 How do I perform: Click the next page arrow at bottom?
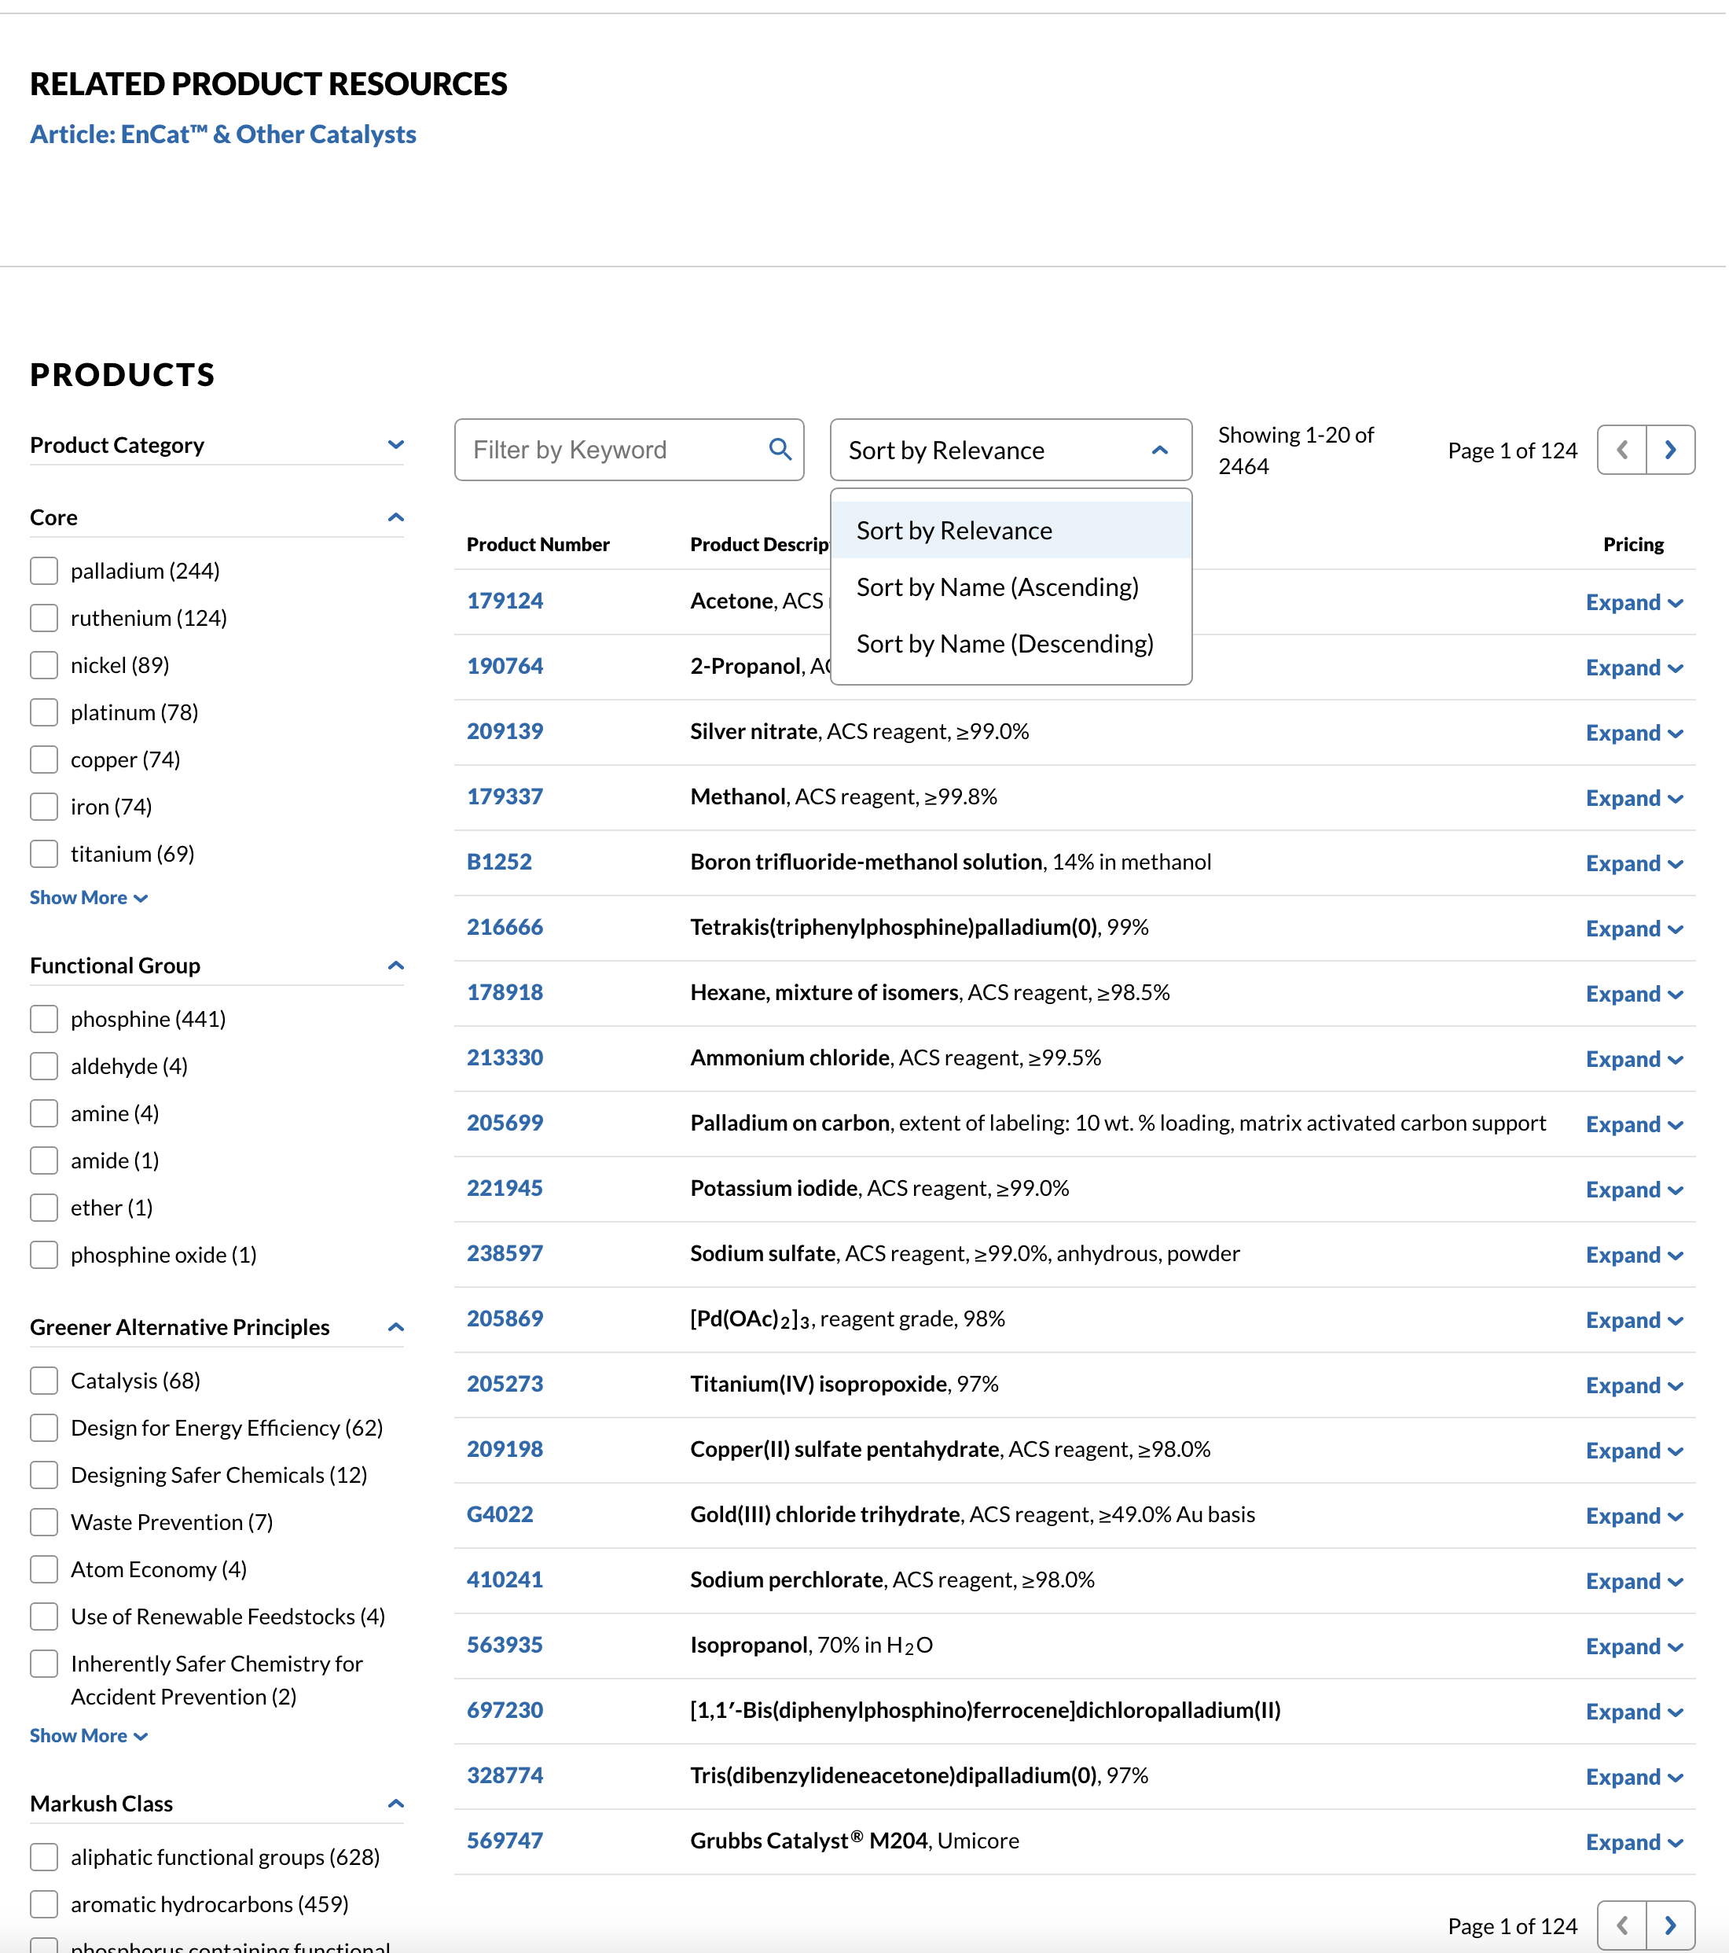1670,1925
